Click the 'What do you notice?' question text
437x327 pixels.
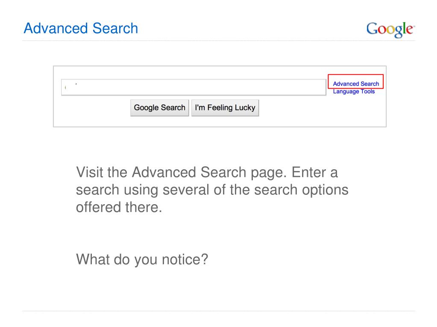[142, 260]
